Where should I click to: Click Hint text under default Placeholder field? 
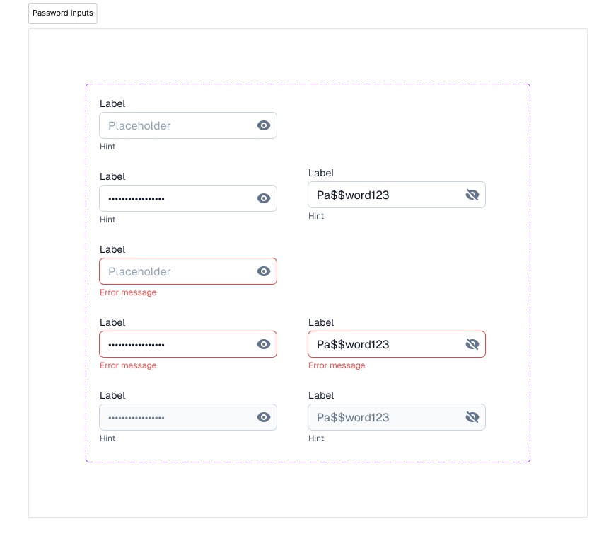pyautogui.click(x=107, y=147)
